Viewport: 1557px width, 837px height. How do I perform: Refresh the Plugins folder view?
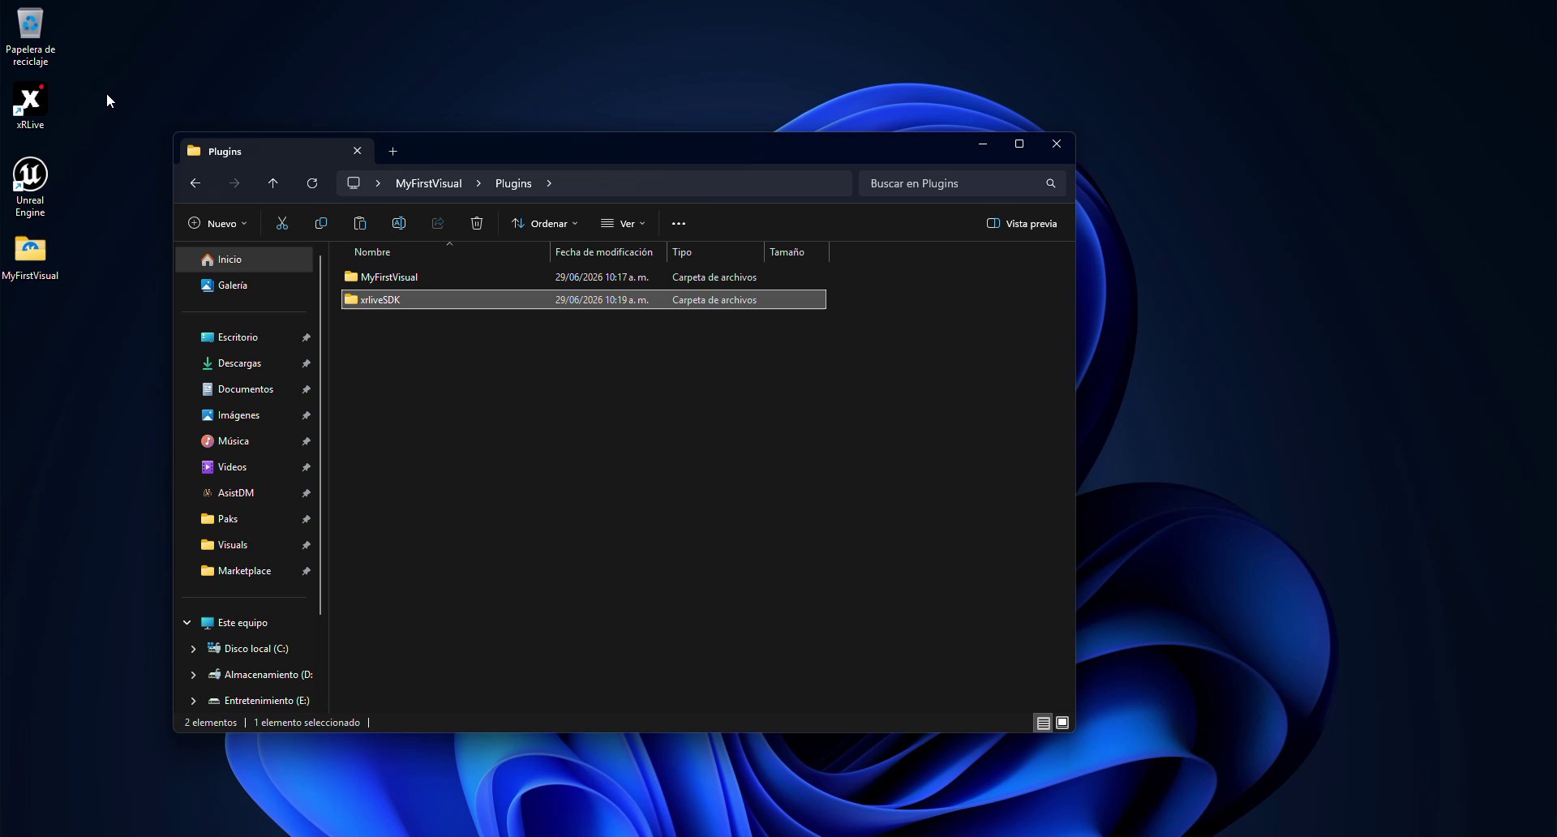tap(312, 183)
